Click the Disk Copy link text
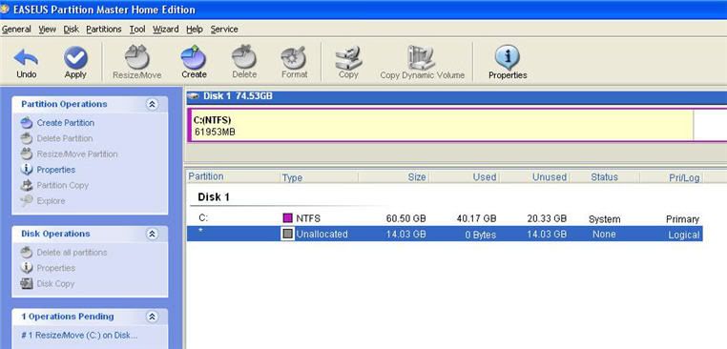 pos(55,283)
